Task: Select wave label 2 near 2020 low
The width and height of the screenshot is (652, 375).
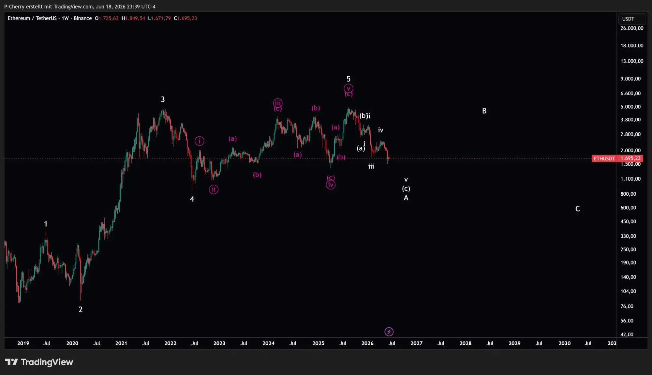Action: 81,309
